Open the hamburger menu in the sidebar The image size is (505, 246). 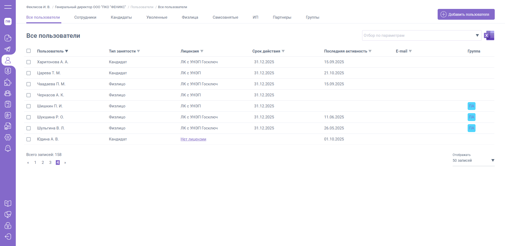tap(8, 7)
